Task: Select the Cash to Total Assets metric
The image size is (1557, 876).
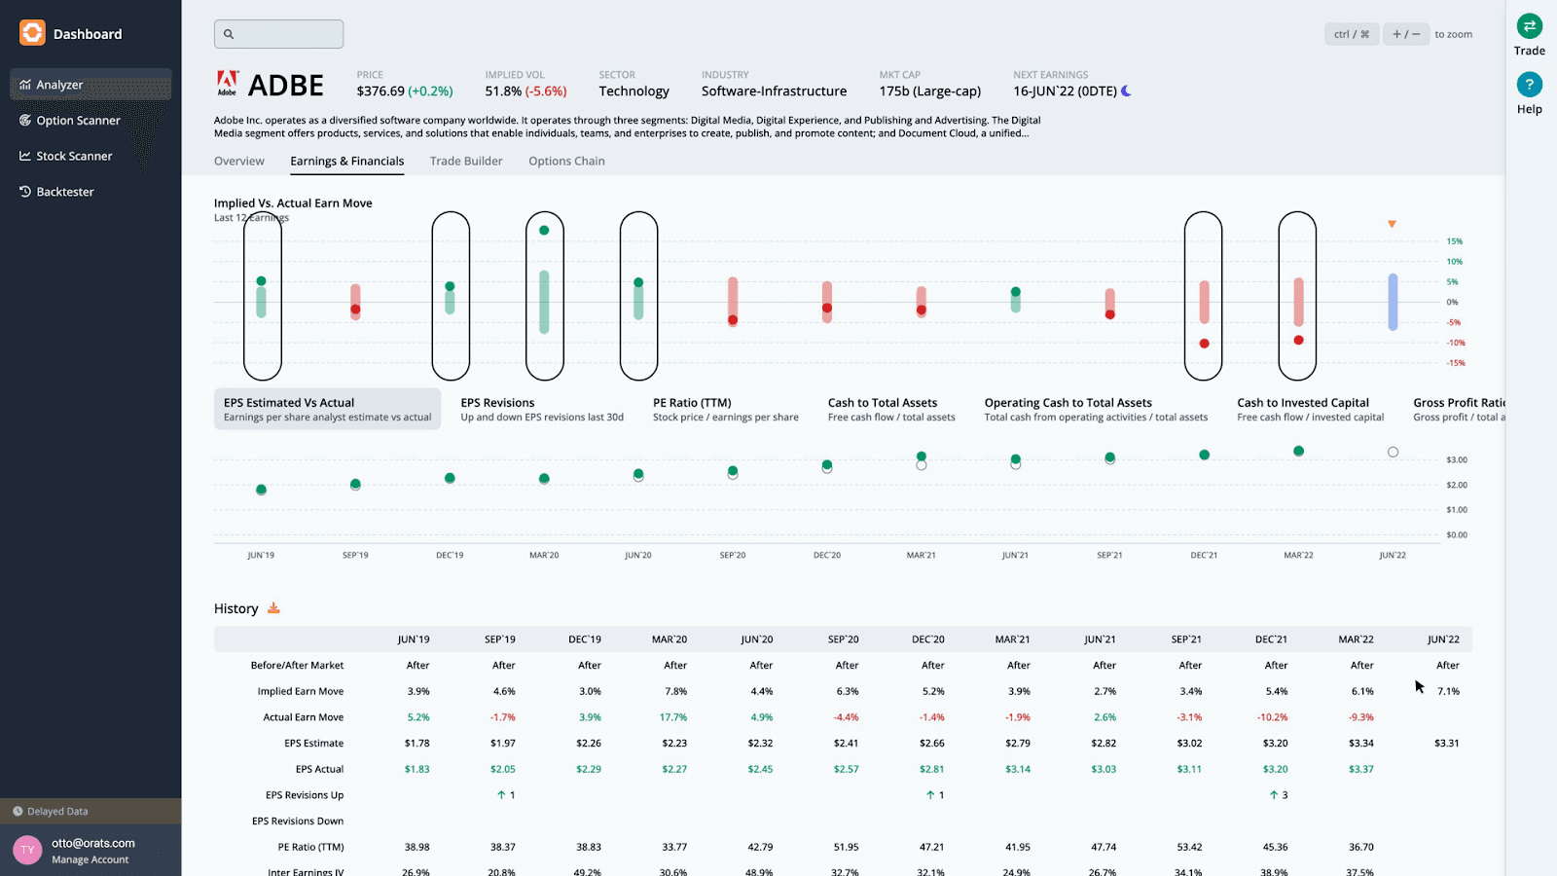Action: click(x=891, y=409)
